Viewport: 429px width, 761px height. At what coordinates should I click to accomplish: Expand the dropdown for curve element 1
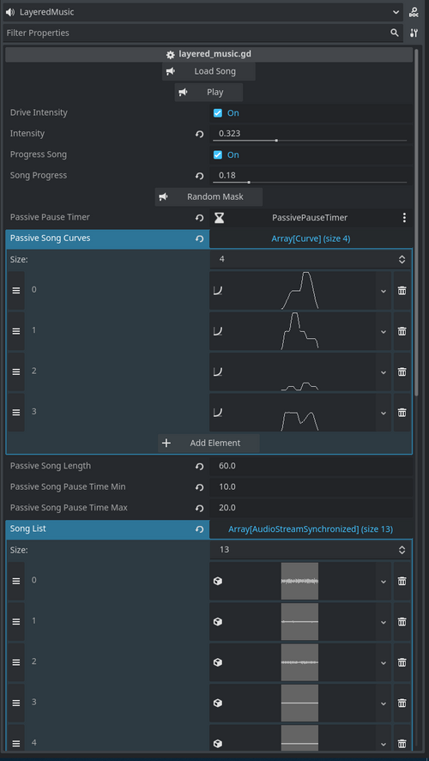384,331
